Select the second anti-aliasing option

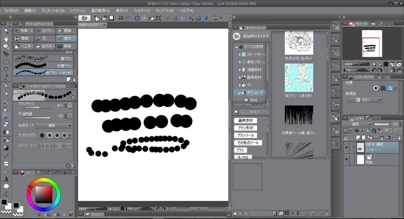49,135
